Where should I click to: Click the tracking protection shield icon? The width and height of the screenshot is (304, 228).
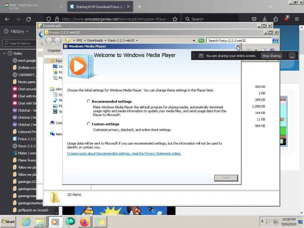49,19
